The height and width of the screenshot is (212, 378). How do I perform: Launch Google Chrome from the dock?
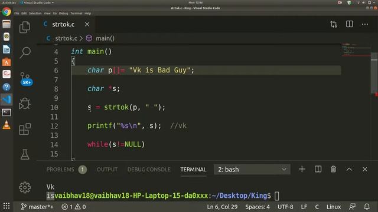tap(6, 12)
